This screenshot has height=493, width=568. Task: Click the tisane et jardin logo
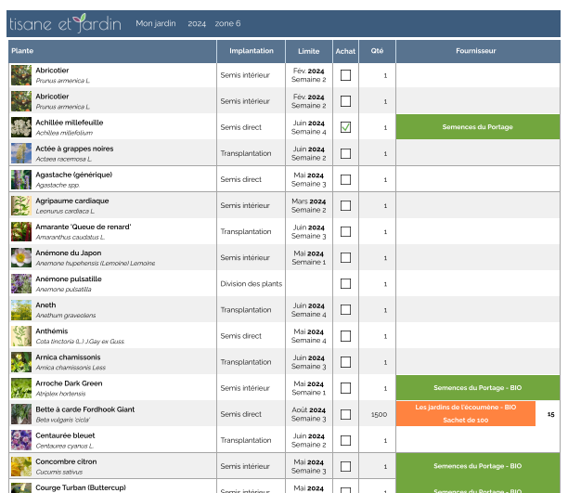pos(65,23)
